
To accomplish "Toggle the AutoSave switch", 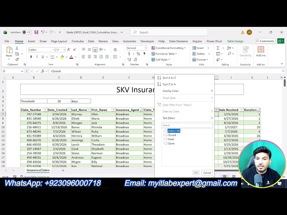I will click(x=27, y=32).
